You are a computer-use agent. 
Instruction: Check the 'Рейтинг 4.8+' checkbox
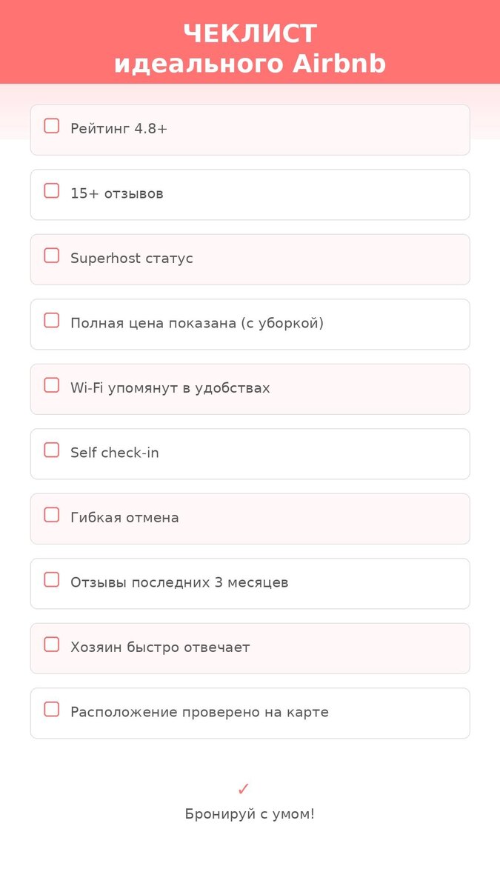(x=51, y=126)
